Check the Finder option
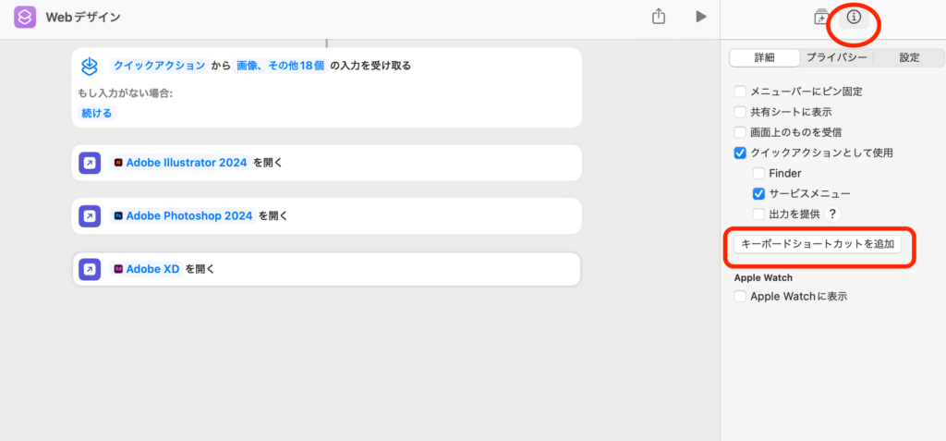946x441 pixels. (758, 173)
